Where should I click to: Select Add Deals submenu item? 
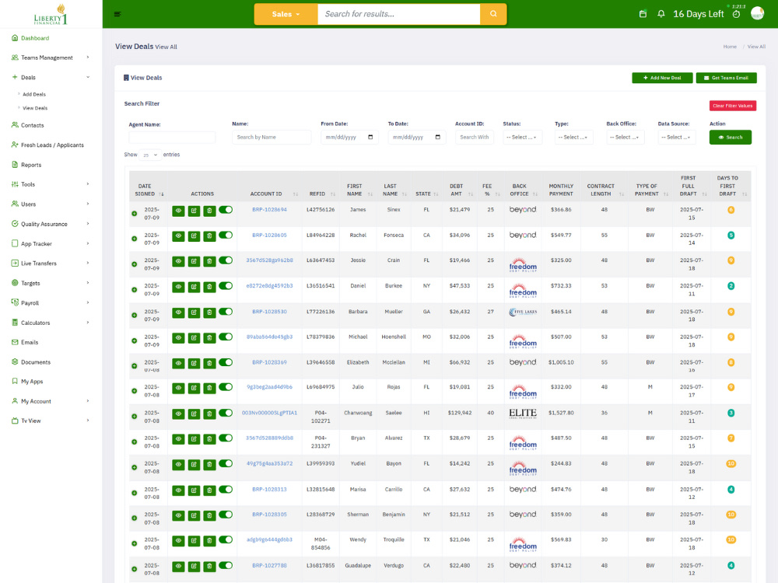34,94
